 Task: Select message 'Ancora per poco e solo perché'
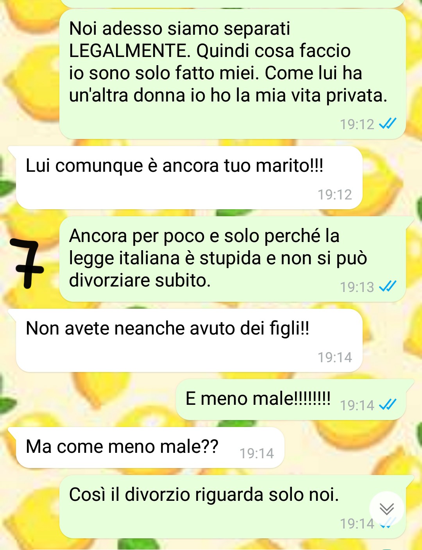pos(232,259)
